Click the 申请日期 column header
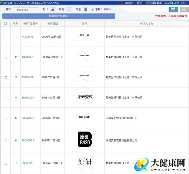This screenshot has height=174, width=189. pyautogui.click(x=53, y=24)
